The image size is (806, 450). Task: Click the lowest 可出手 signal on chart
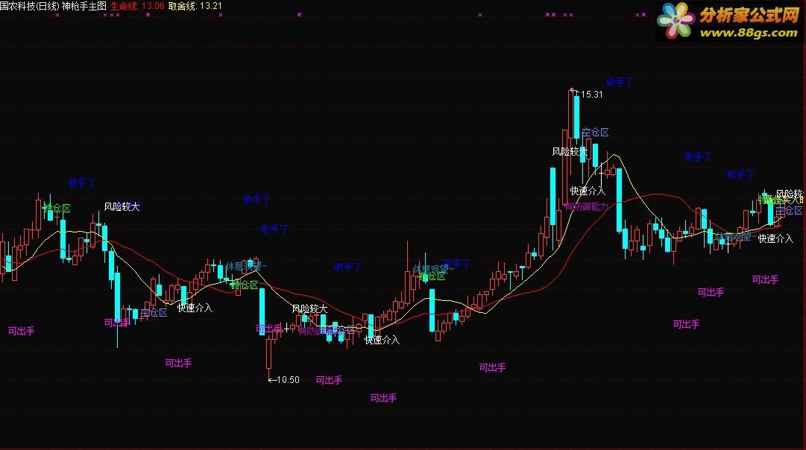coord(383,398)
